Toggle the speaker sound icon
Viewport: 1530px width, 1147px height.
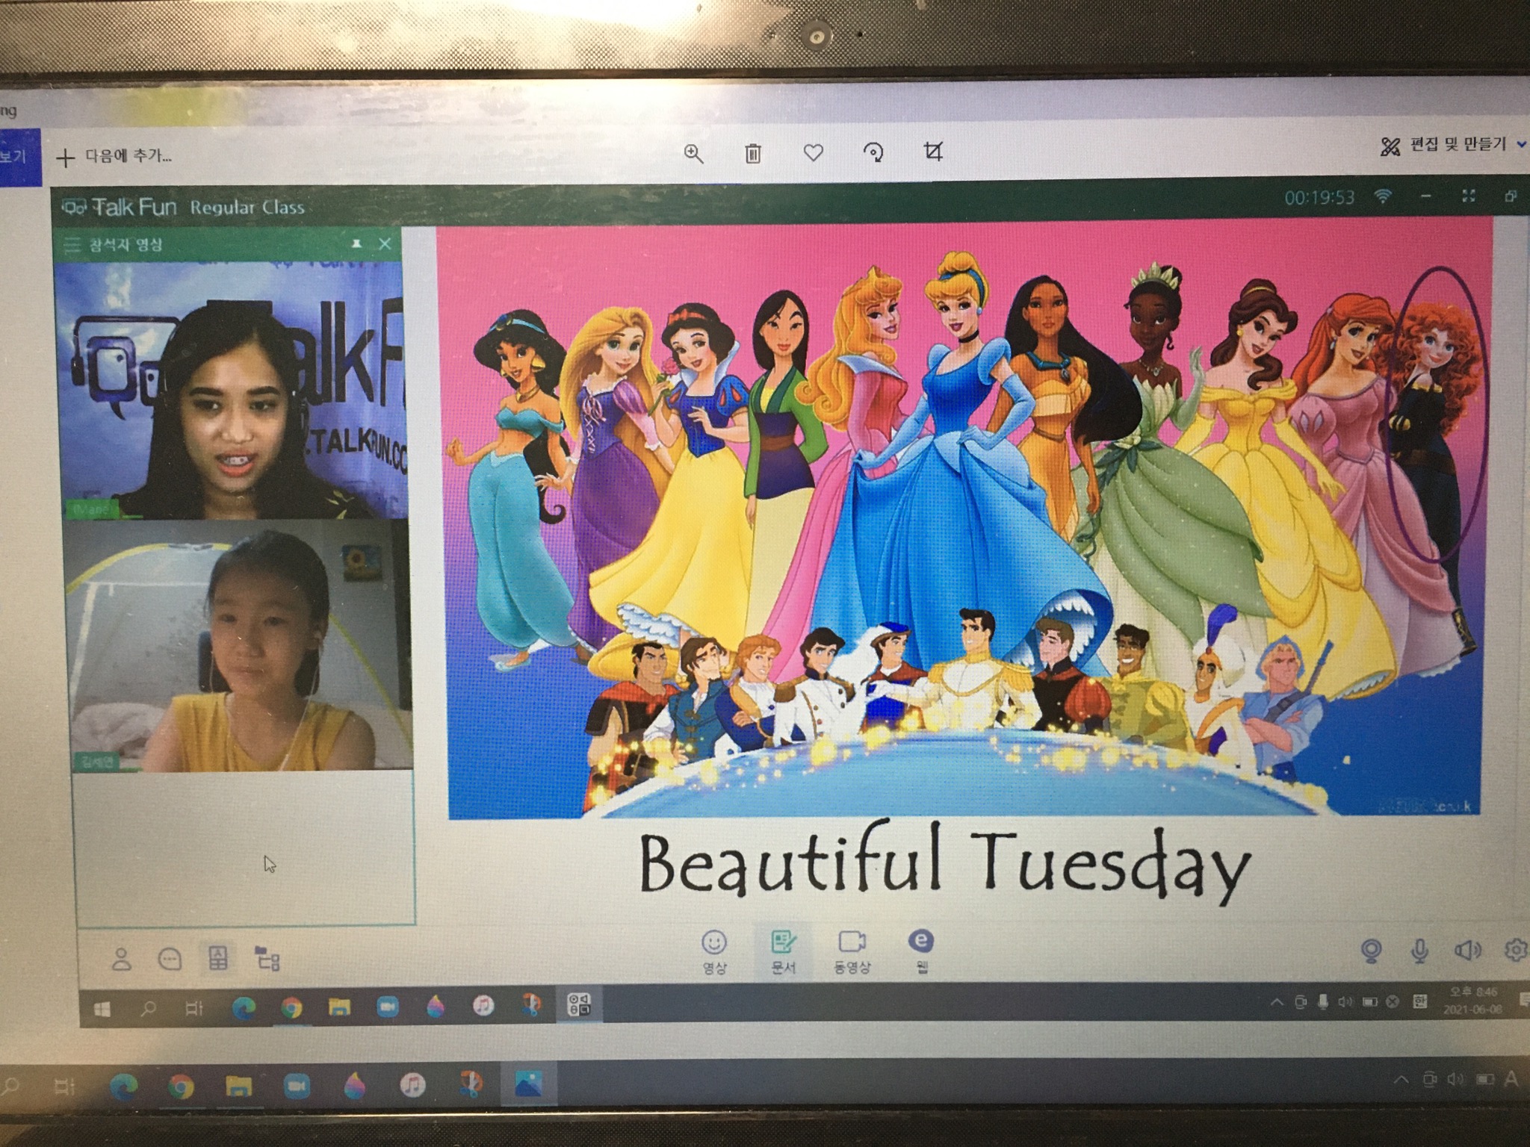tap(1466, 951)
